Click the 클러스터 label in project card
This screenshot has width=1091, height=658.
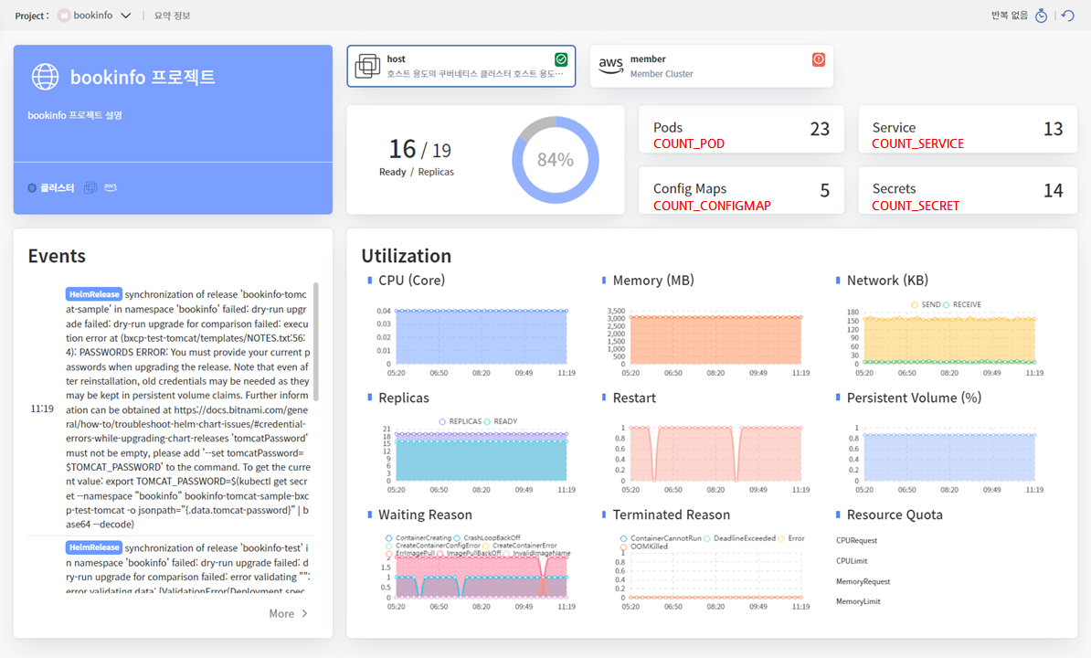[x=57, y=187]
